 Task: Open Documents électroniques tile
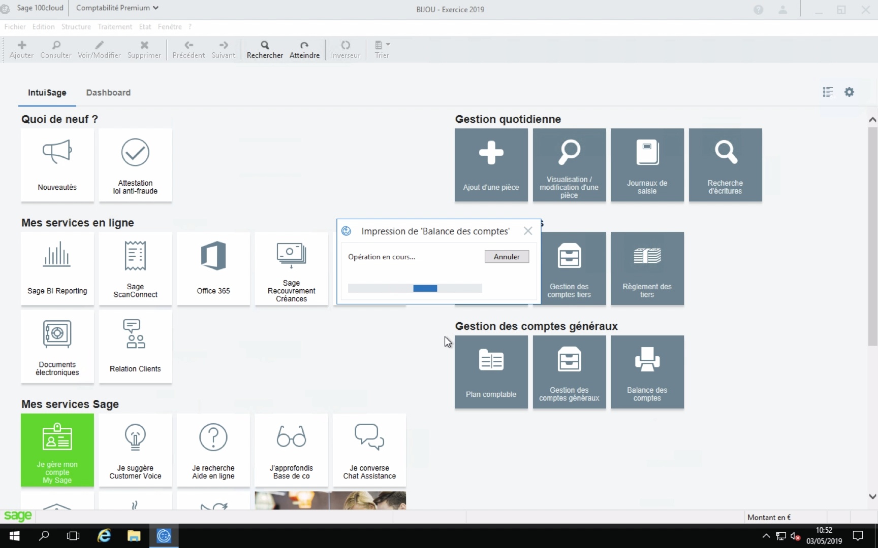point(57,347)
